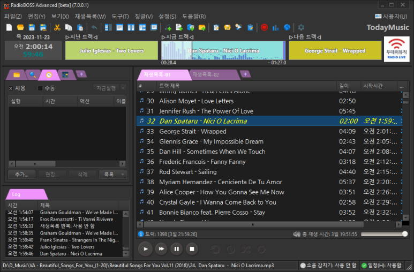Open the 재생목록(W) menu
Screen dimensions: 414x272
[90, 17]
